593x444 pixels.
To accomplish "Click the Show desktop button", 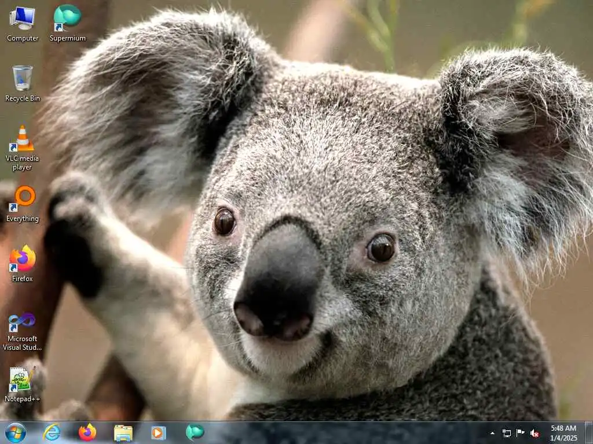I will (589, 433).
